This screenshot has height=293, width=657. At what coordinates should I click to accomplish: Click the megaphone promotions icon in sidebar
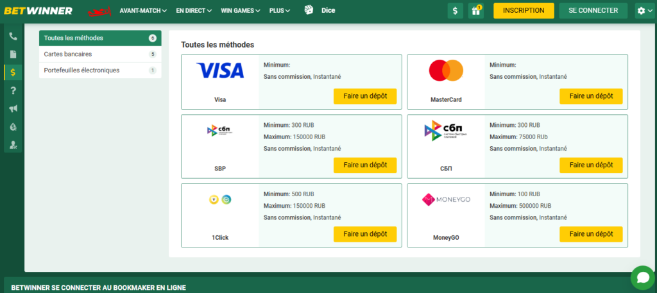13,108
